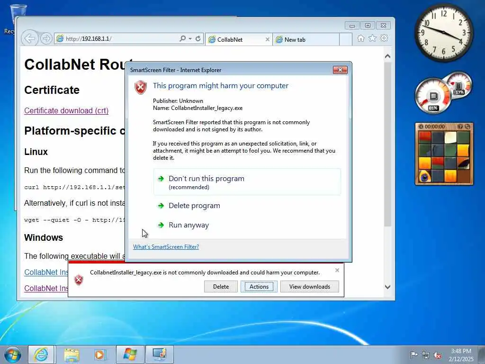The height and width of the screenshot is (364, 485).
Task: Click the picture puzzle gadget timer
Action: (434, 127)
